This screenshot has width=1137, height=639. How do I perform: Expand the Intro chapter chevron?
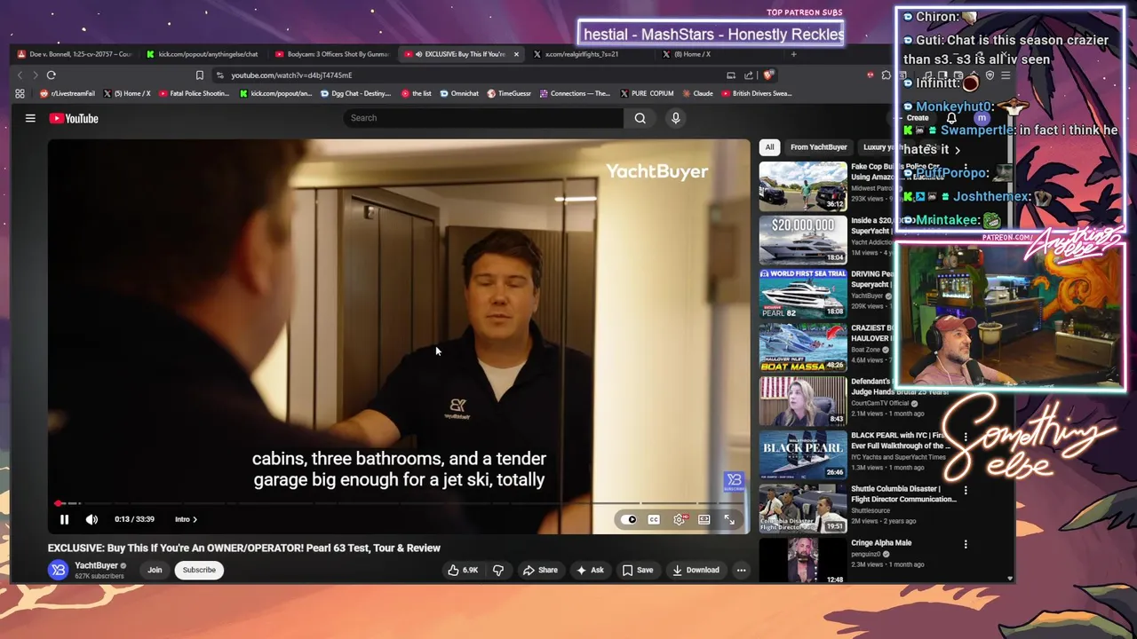pos(195,519)
